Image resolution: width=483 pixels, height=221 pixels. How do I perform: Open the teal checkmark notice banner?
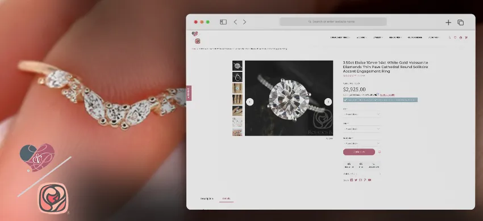[380, 100]
